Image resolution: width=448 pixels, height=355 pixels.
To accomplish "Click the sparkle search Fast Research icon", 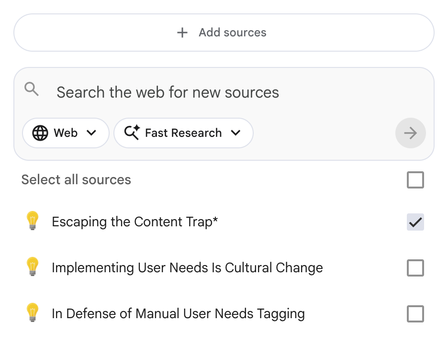I will coord(132,133).
